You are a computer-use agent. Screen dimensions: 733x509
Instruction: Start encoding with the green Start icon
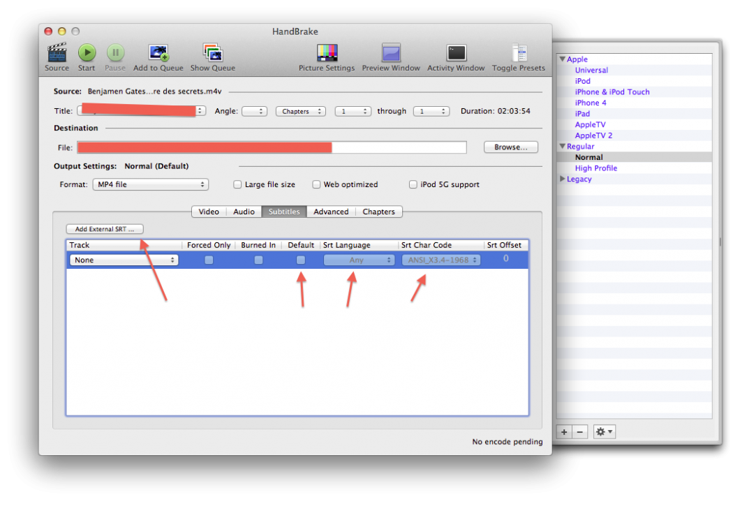[87, 53]
